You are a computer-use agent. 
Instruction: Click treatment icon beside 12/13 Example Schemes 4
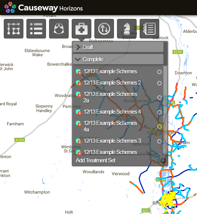click(79, 112)
